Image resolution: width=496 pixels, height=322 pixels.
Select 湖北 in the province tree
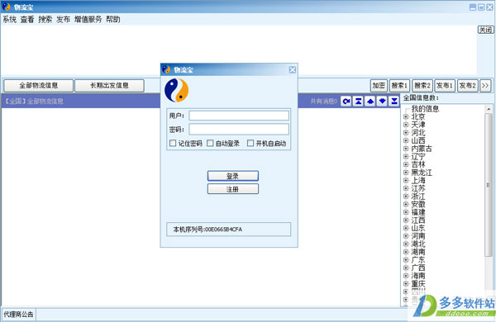coord(417,244)
